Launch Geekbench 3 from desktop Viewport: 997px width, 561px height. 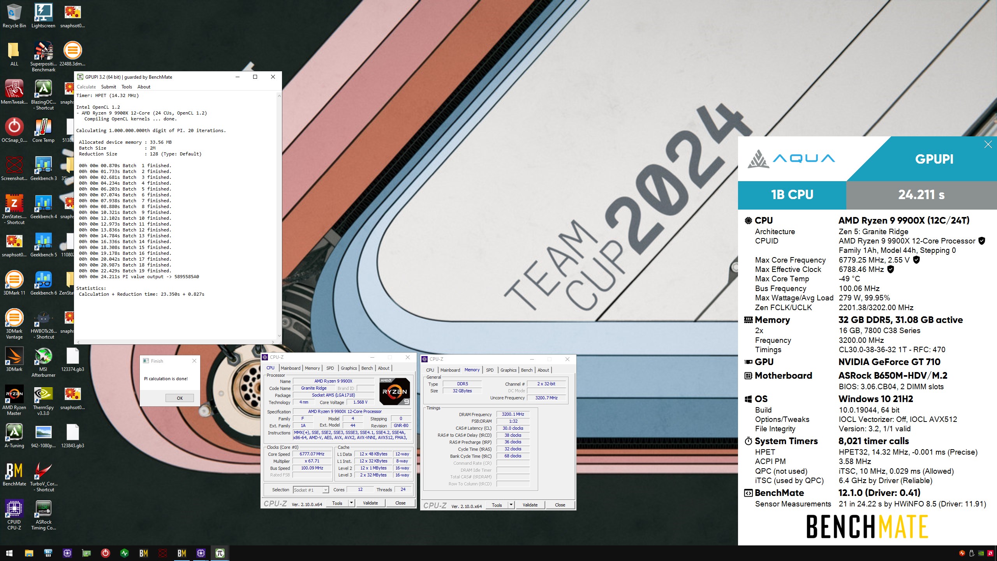click(x=43, y=168)
